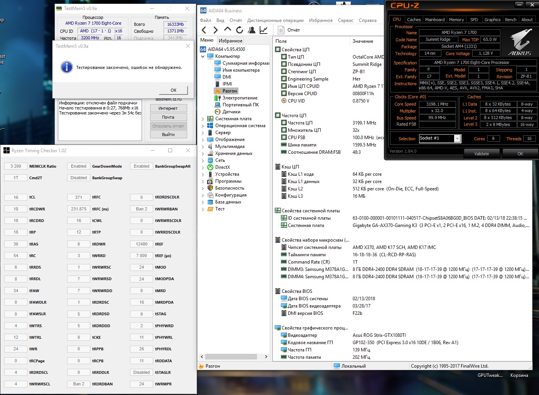
Task: Select the Устройства tree node
Action: (223, 174)
